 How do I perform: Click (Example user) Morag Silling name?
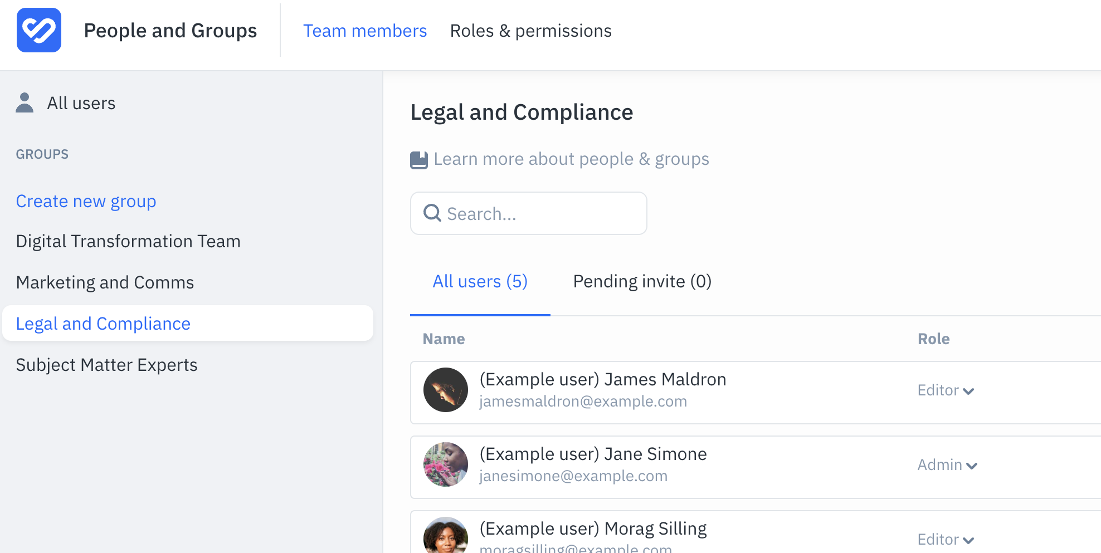[593, 528]
